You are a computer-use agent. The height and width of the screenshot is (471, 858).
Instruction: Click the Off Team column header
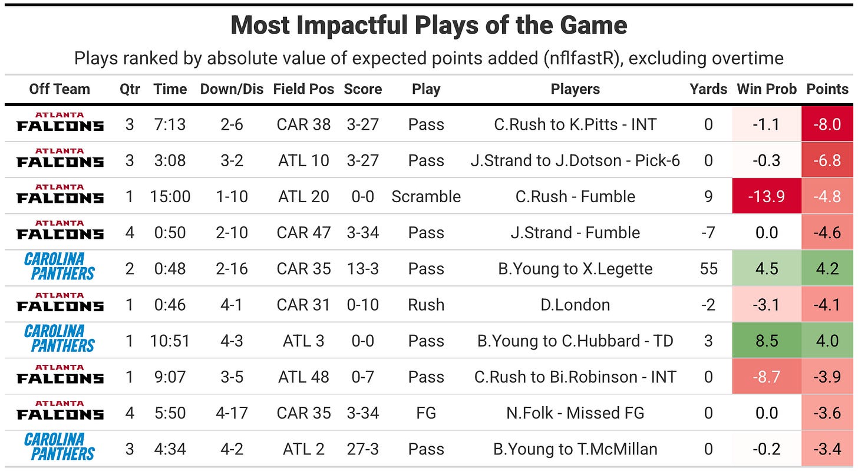(x=60, y=89)
